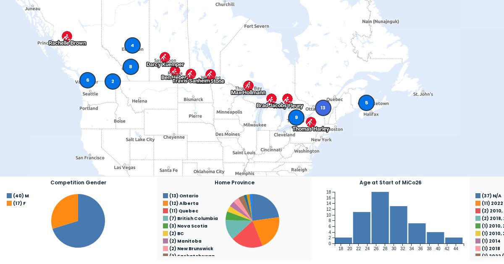Expand the cluster marked 9 near Toronto

[x=296, y=118]
